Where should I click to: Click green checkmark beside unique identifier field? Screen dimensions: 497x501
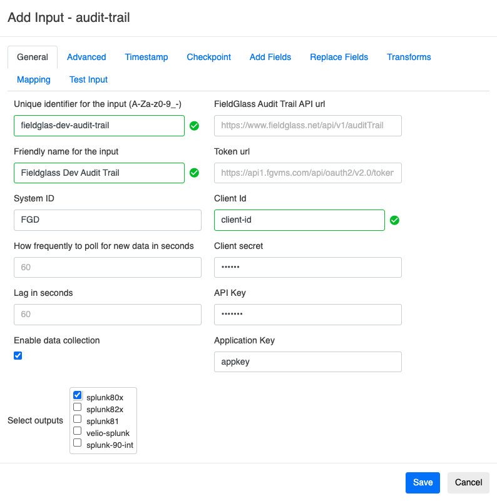[194, 126]
